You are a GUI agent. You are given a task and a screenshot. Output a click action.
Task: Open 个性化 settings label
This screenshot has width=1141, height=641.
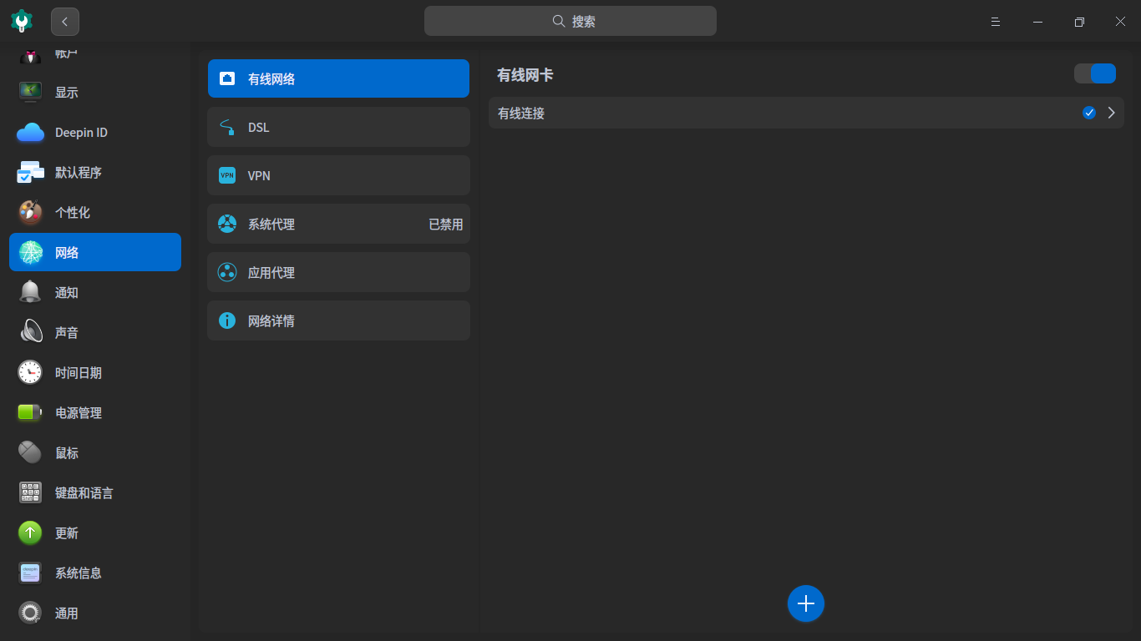pyautogui.click(x=73, y=213)
